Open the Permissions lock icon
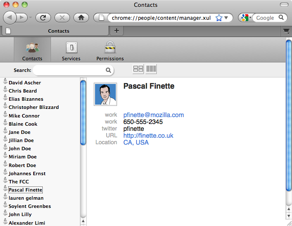Image resolution: width=292 pixels, height=226 pixels. (x=110, y=50)
